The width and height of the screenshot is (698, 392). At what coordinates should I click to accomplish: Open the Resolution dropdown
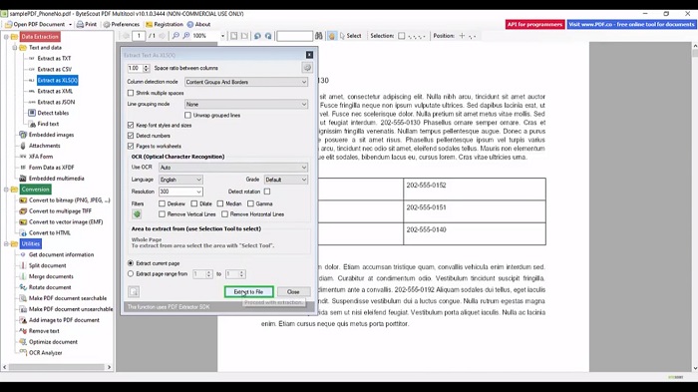click(x=180, y=192)
